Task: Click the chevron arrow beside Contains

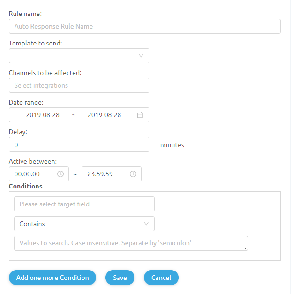Action: coord(146,224)
